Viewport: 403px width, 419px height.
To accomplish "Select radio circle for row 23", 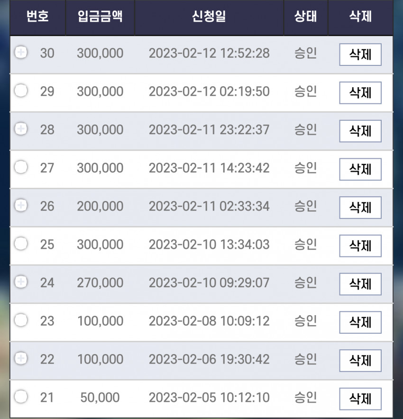I will point(21,320).
